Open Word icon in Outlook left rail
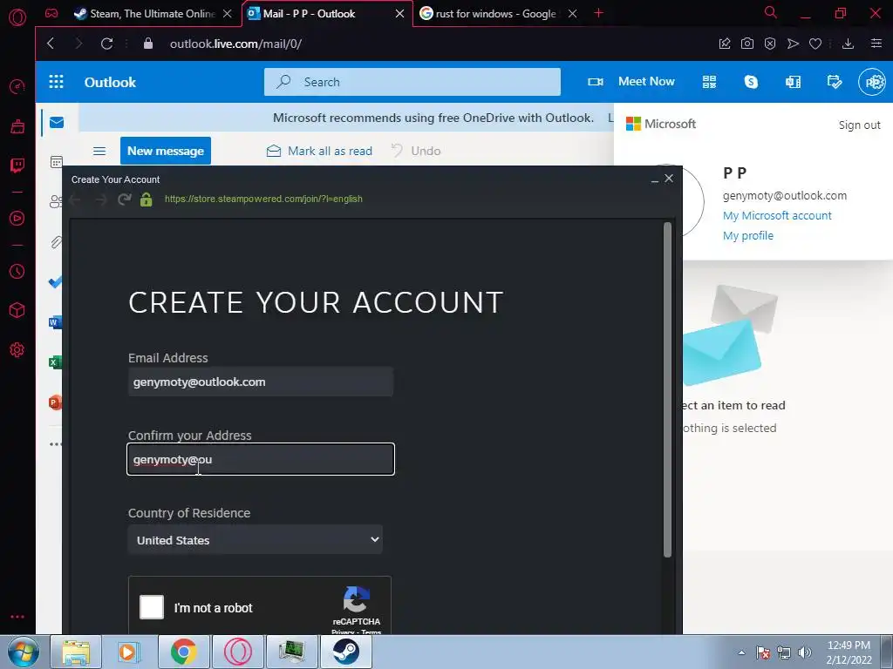This screenshot has height=669, width=893. click(x=55, y=322)
